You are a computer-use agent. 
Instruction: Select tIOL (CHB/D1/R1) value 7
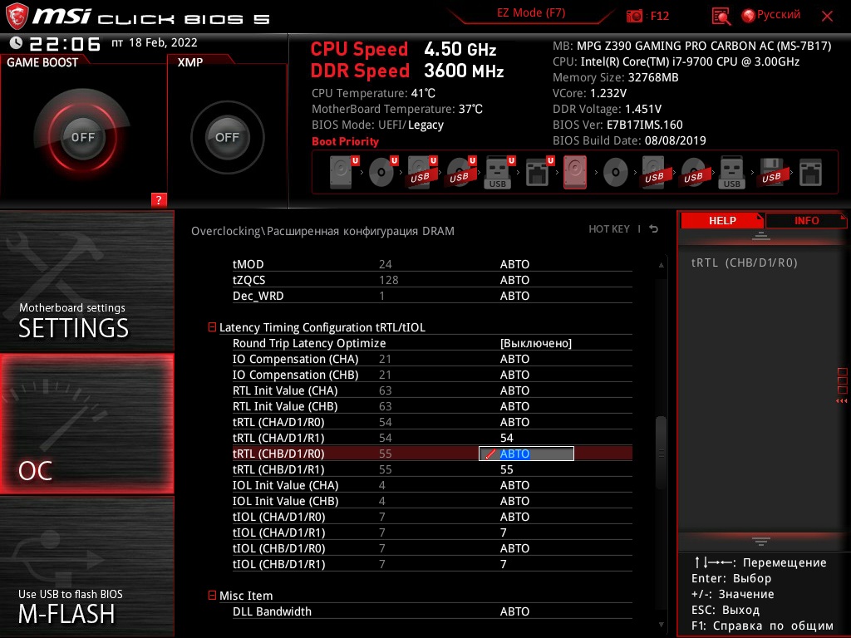(x=503, y=564)
